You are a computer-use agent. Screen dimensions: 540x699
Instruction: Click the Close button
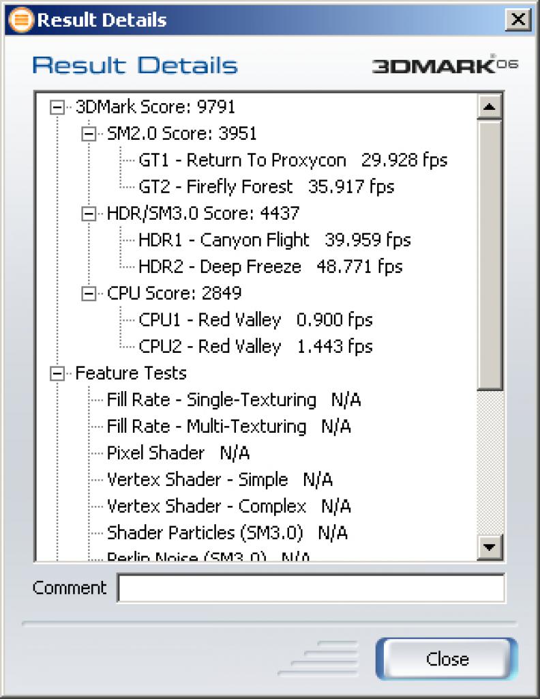pyautogui.click(x=447, y=659)
